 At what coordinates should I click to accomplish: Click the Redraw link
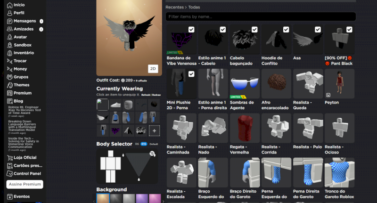coord(156,95)
